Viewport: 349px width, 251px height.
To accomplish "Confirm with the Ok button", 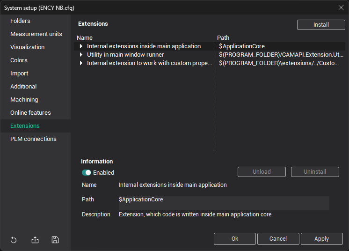I will (235, 239).
